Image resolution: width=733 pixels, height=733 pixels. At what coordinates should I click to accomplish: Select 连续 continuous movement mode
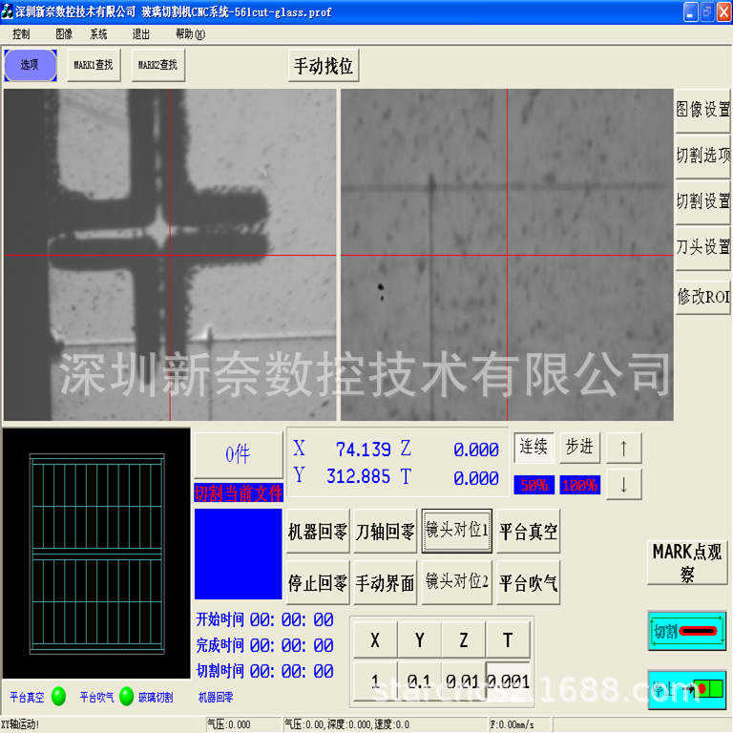coord(534,447)
